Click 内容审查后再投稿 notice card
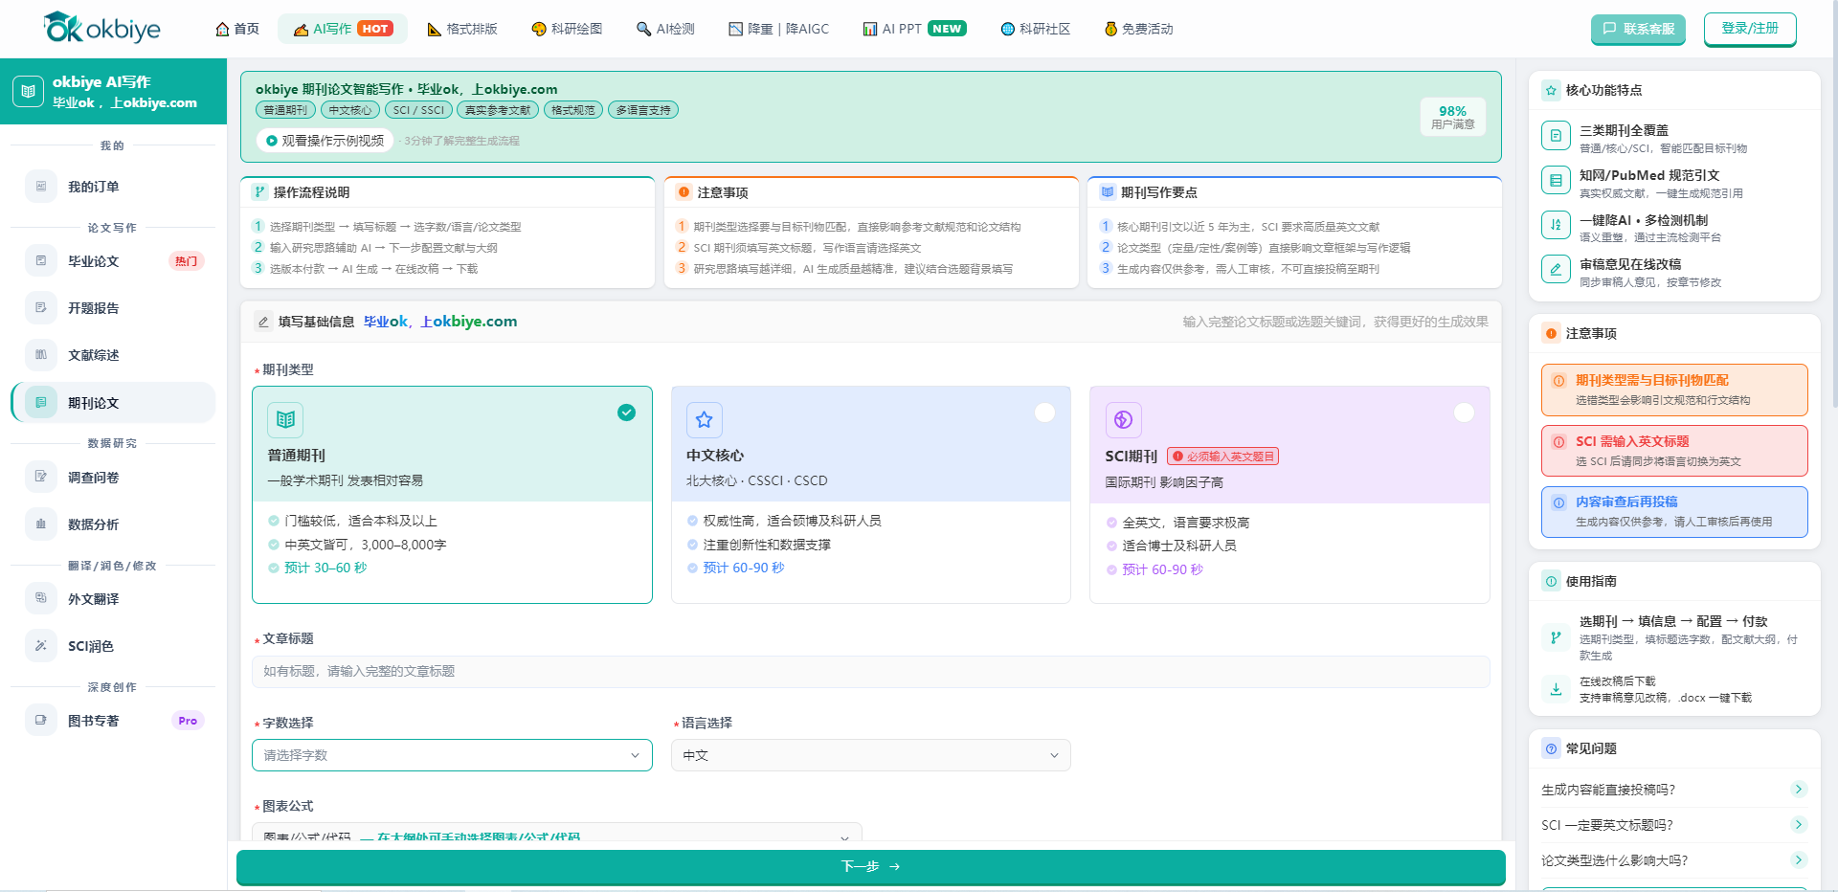1838x892 pixels. pos(1674,512)
